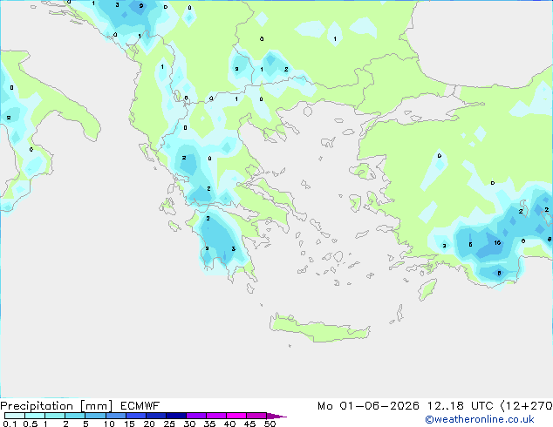Click the 20–25 mm legend color swatch

(x=155, y=416)
